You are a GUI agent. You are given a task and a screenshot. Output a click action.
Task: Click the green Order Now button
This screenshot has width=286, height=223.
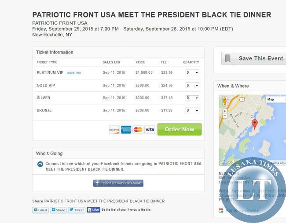(180, 129)
